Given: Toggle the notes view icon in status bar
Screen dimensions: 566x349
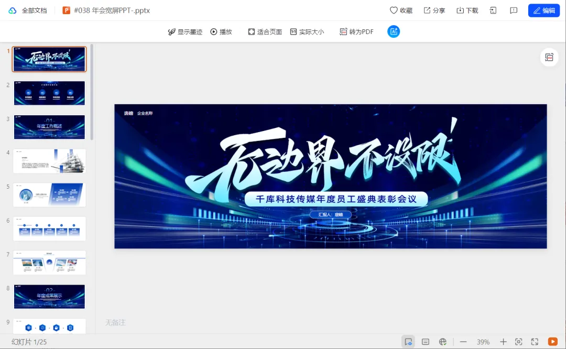Looking at the screenshot, I should 408,342.
